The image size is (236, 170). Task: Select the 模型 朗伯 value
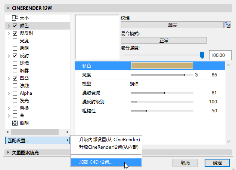(134, 84)
